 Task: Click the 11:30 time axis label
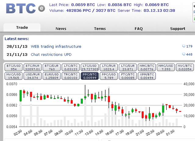[79, 132]
